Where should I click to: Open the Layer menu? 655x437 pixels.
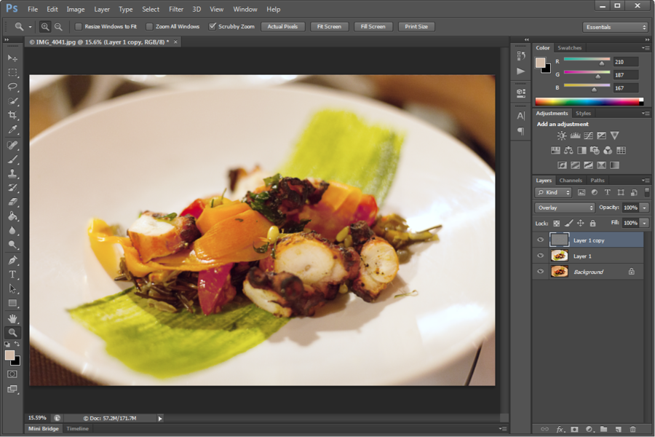click(x=101, y=9)
